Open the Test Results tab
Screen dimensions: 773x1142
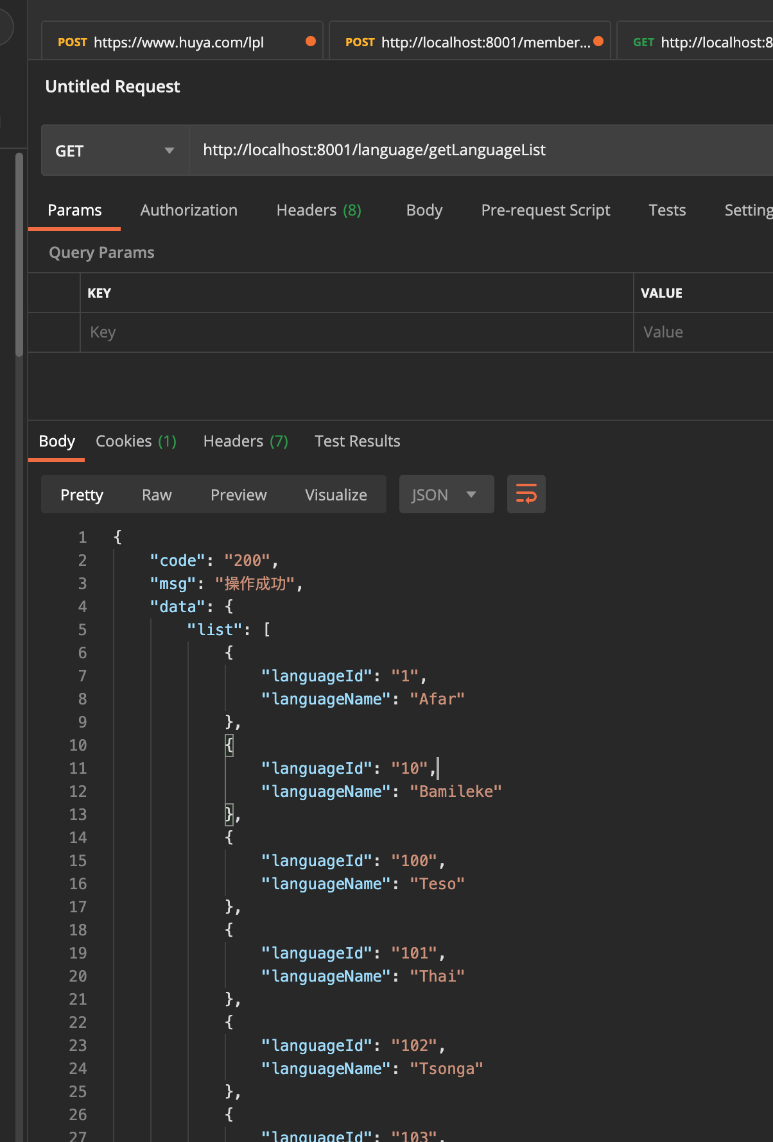[357, 441]
